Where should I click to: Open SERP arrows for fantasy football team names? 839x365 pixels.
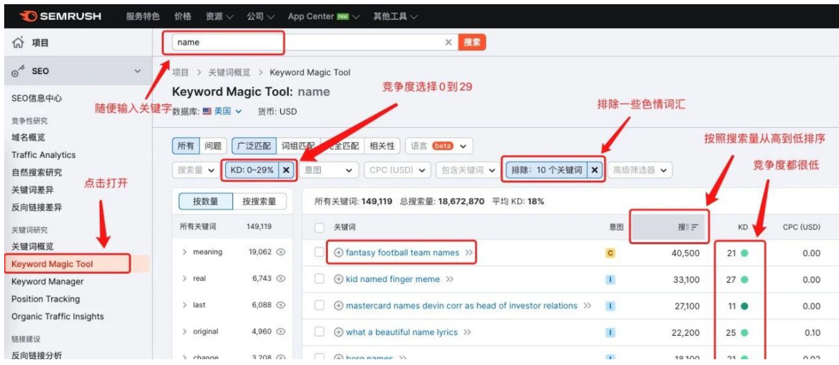tap(469, 253)
